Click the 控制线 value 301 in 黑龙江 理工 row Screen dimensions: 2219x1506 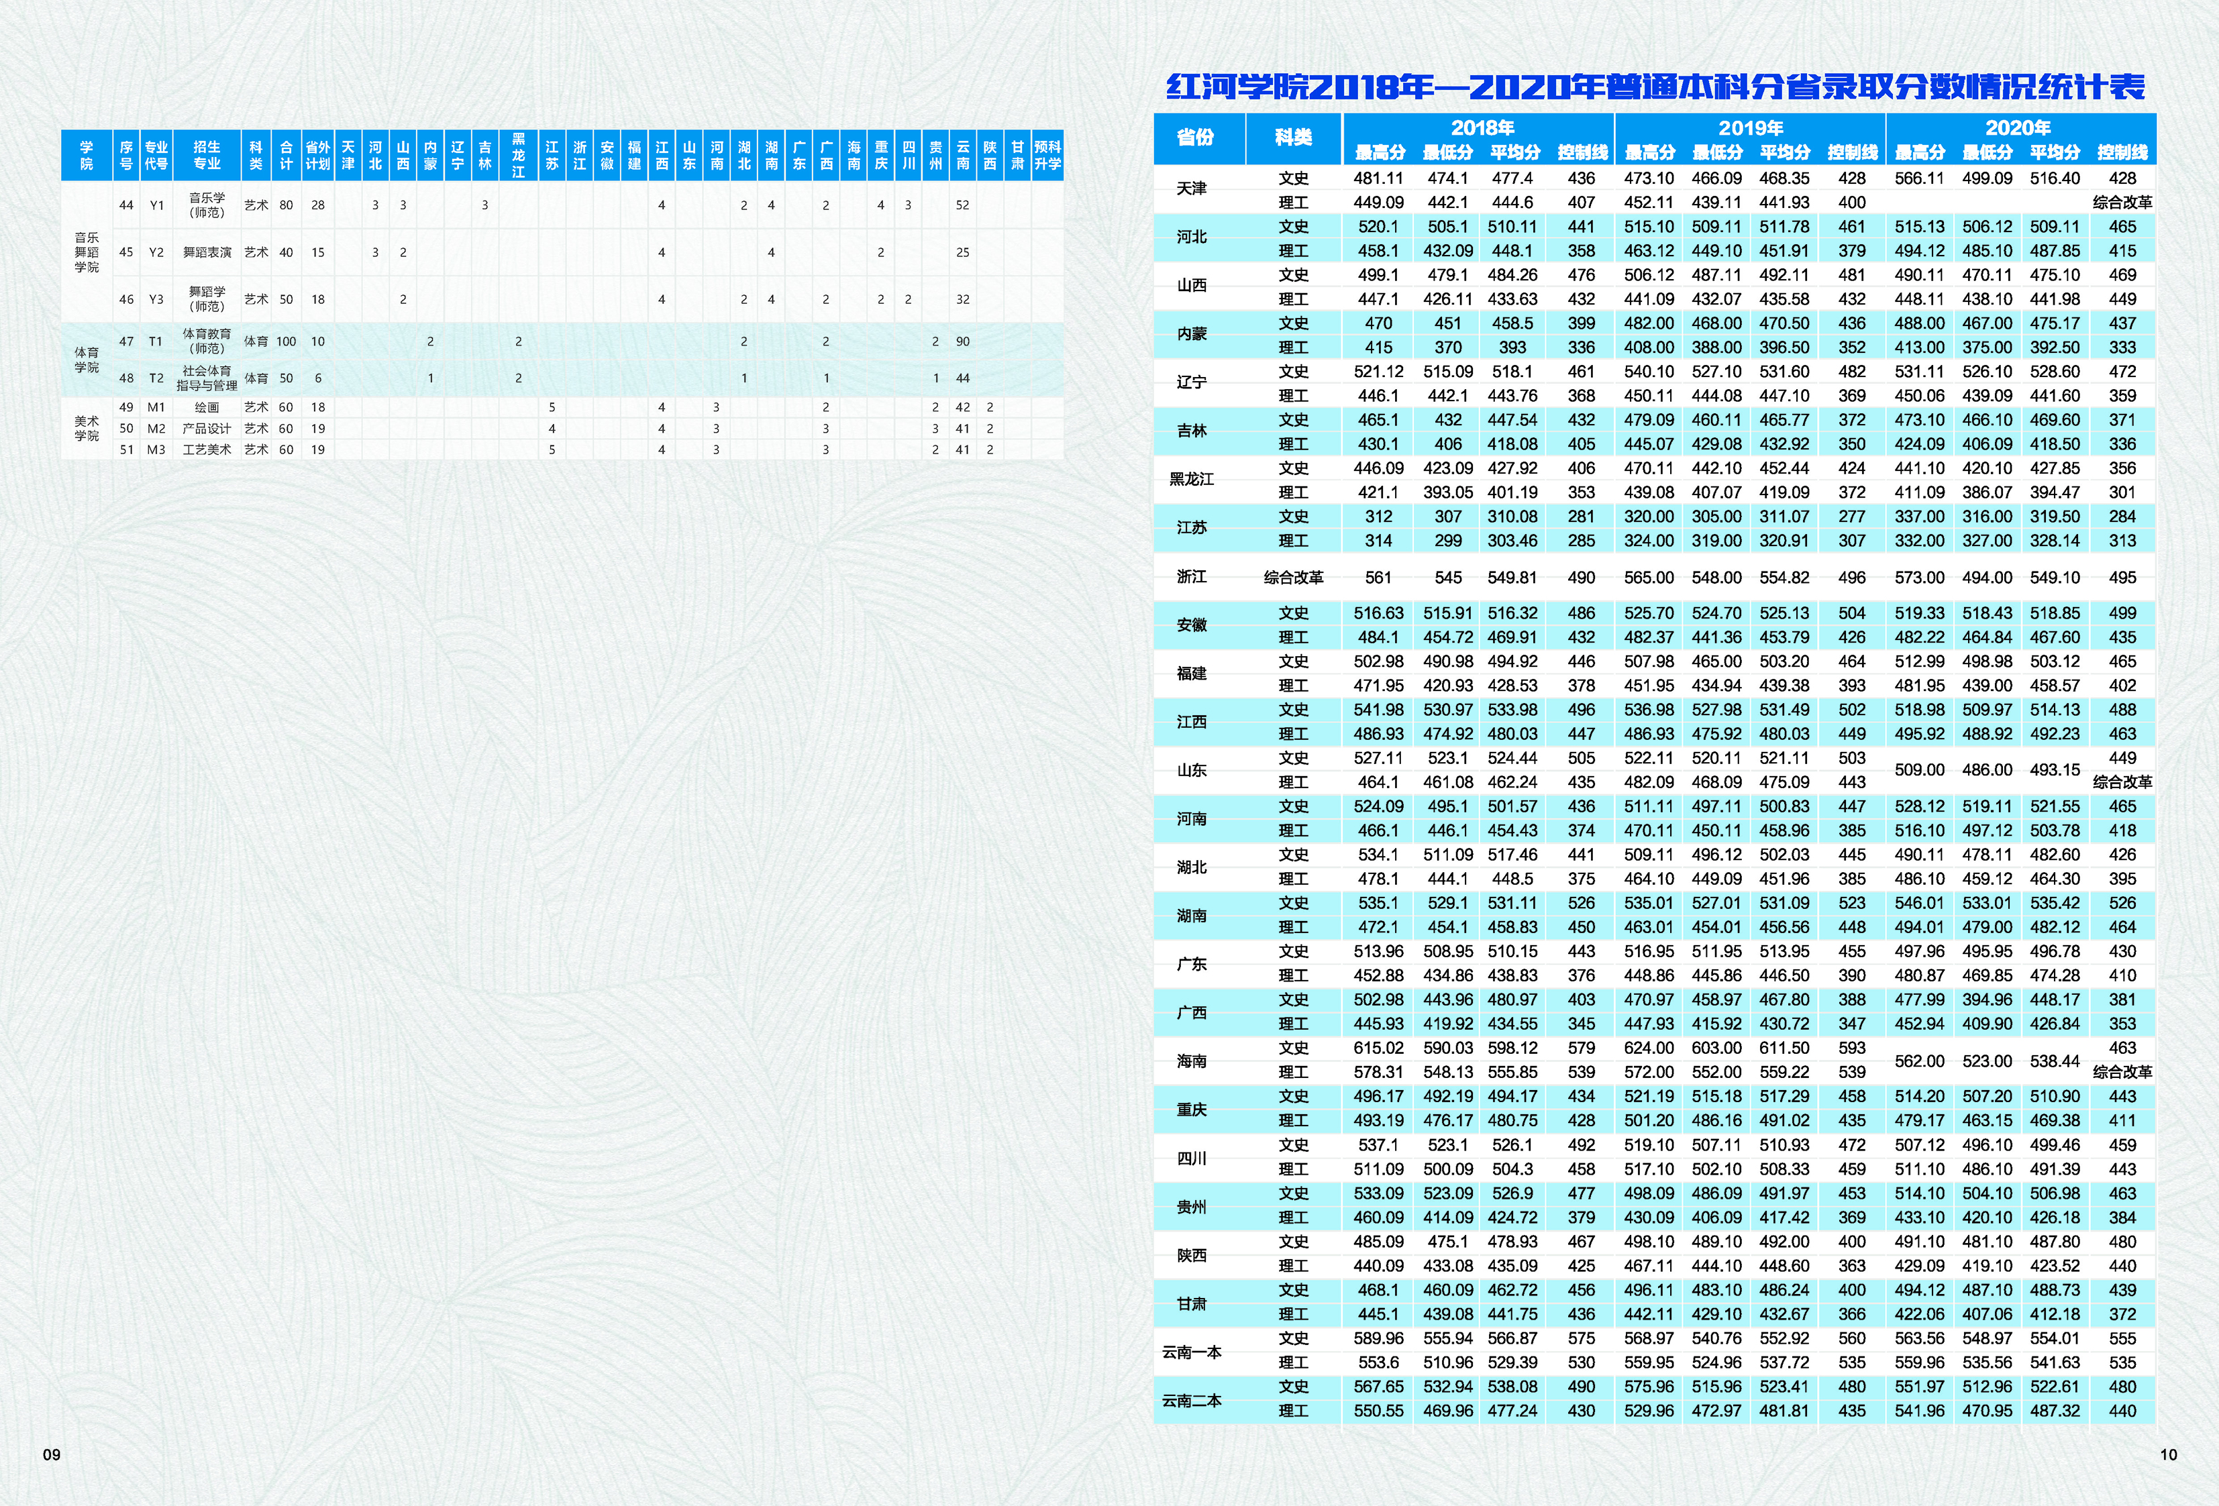click(2122, 492)
